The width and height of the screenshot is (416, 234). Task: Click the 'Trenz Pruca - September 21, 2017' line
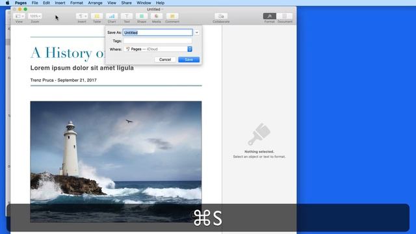64,80
